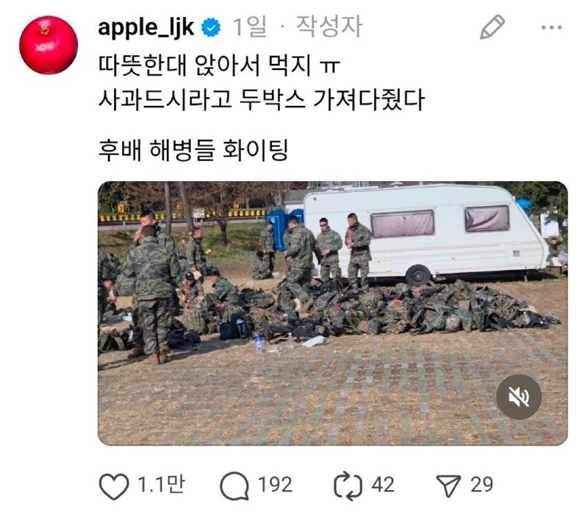The height and width of the screenshot is (515, 588).
Task: Open the red apple profile picture
Action: coord(49,45)
